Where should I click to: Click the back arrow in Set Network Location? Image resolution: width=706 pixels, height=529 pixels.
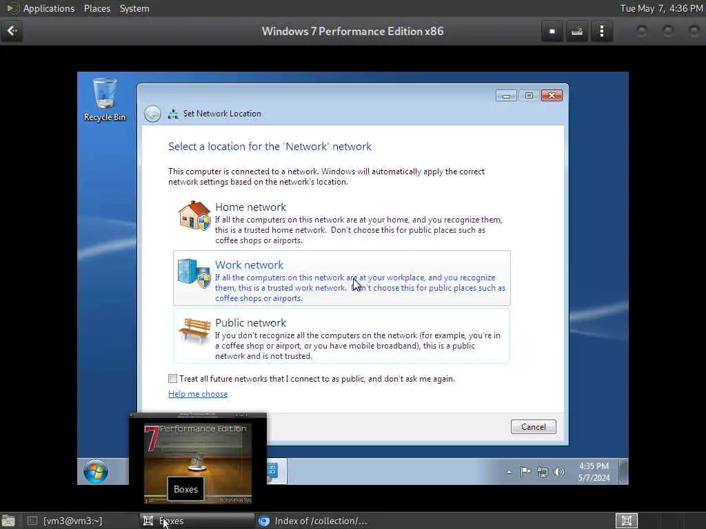(x=152, y=114)
